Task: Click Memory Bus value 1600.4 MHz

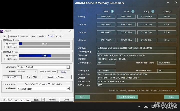Action: click(x=106, y=71)
